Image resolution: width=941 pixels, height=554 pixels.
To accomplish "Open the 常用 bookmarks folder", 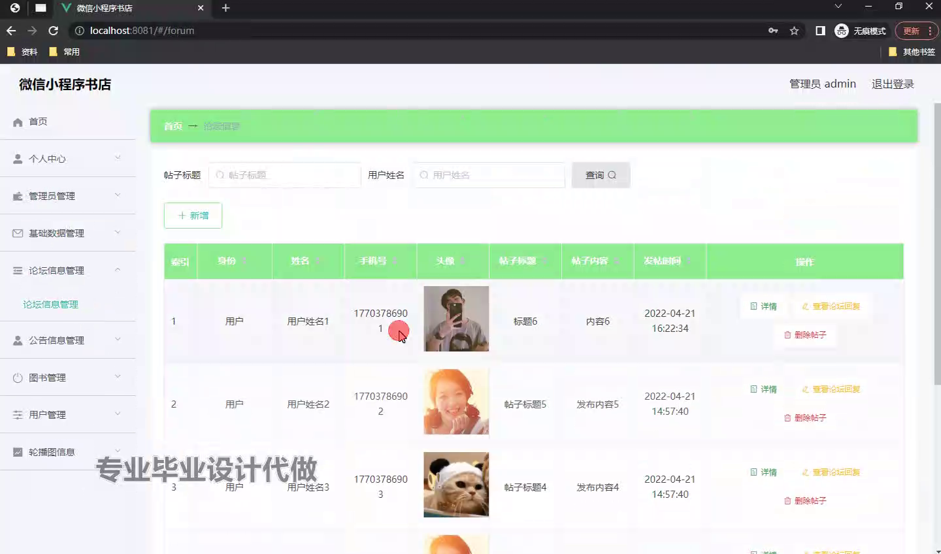I will pyautogui.click(x=64, y=52).
